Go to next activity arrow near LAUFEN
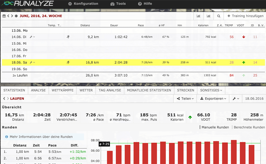The height and width of the screenshot is (164, 266). pyautogui.click(x=8, y=98)
